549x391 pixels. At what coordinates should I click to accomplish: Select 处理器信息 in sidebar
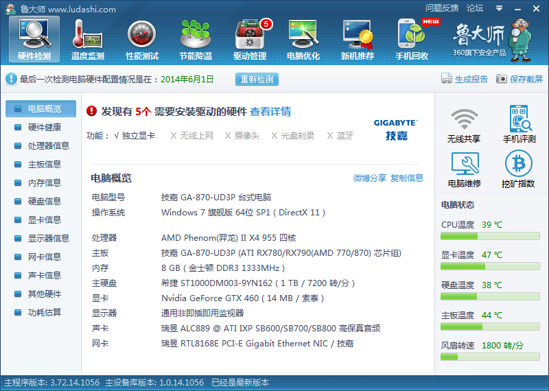coord(40,145)
